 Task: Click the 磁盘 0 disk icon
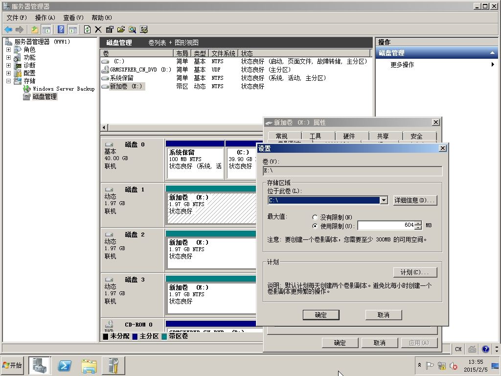click(x=109, y=145)
